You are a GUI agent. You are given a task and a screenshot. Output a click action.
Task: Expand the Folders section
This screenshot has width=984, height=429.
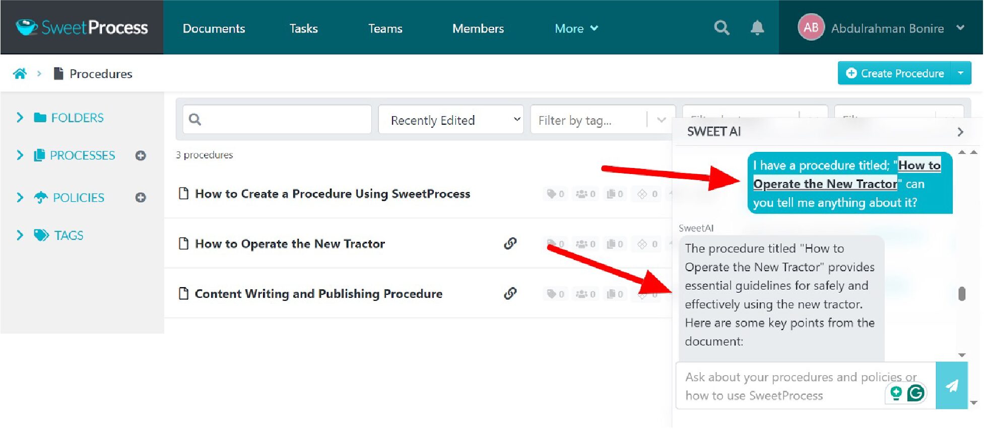pos(20,118)
